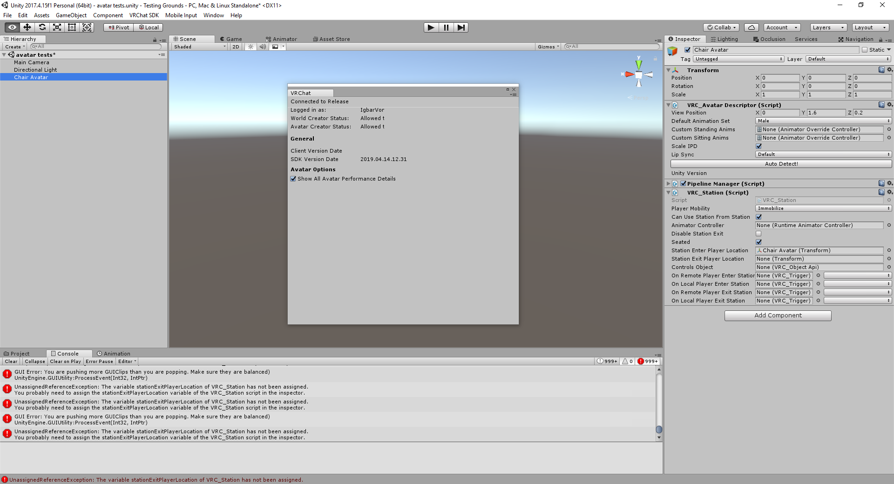
Task: Clear the console log
Action: coord(11,361)
